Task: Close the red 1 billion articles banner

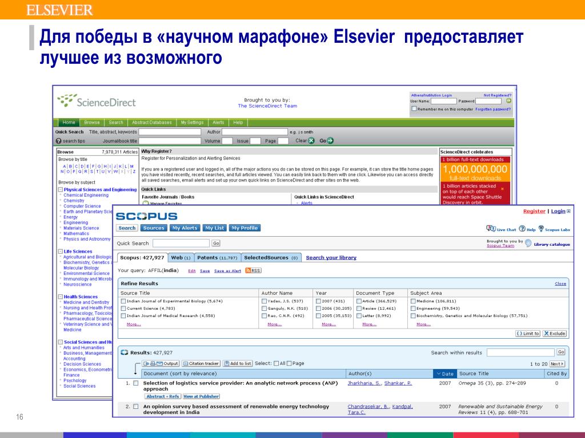Action: pos(502,189)
